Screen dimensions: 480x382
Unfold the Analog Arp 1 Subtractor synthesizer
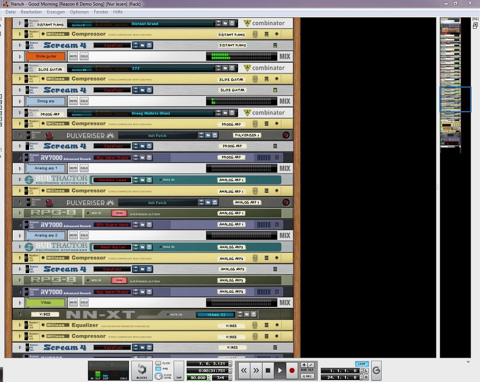(x=20, y=180)
